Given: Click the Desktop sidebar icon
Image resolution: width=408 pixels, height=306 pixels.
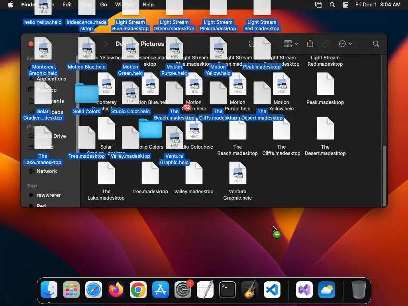Looking at the screenshot, I should pos(31,90).
